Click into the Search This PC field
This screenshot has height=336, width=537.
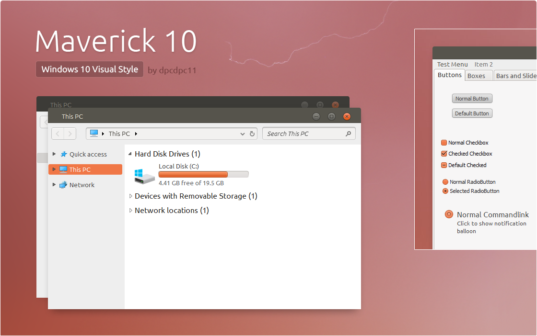click(x=309, y=134)
